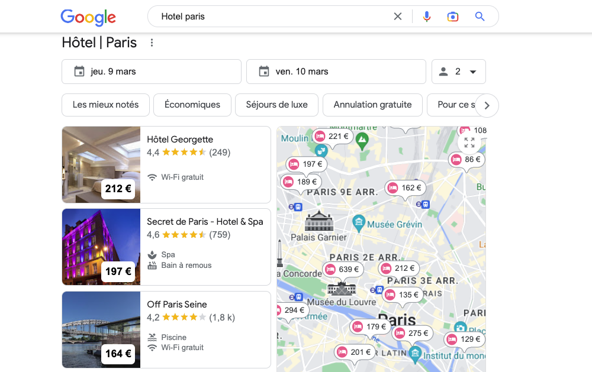Click the Musée du Louvre pyramid landmark icon
Image resolution: width=592 pixels, height=372 pixels.
pos(342,289)
